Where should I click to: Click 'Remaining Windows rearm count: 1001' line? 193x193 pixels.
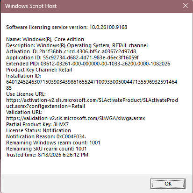(53, 143)
